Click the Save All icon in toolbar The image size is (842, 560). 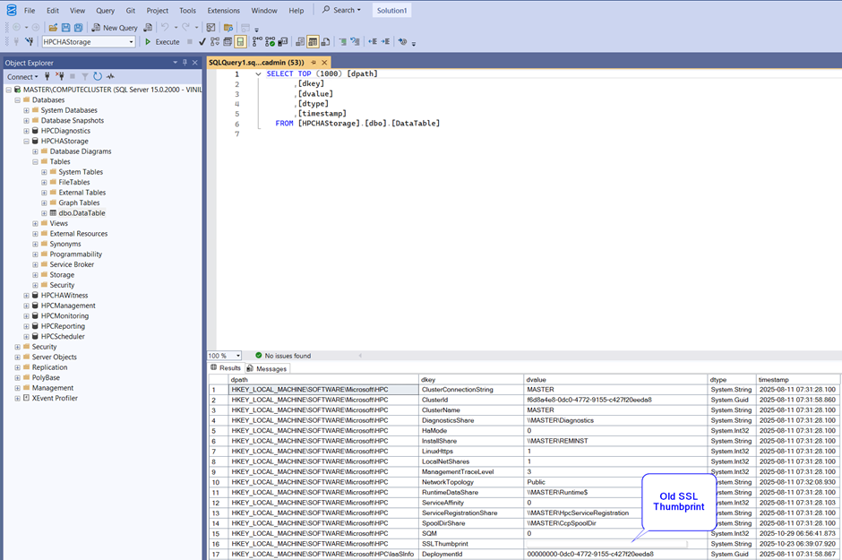pos(79,28)
